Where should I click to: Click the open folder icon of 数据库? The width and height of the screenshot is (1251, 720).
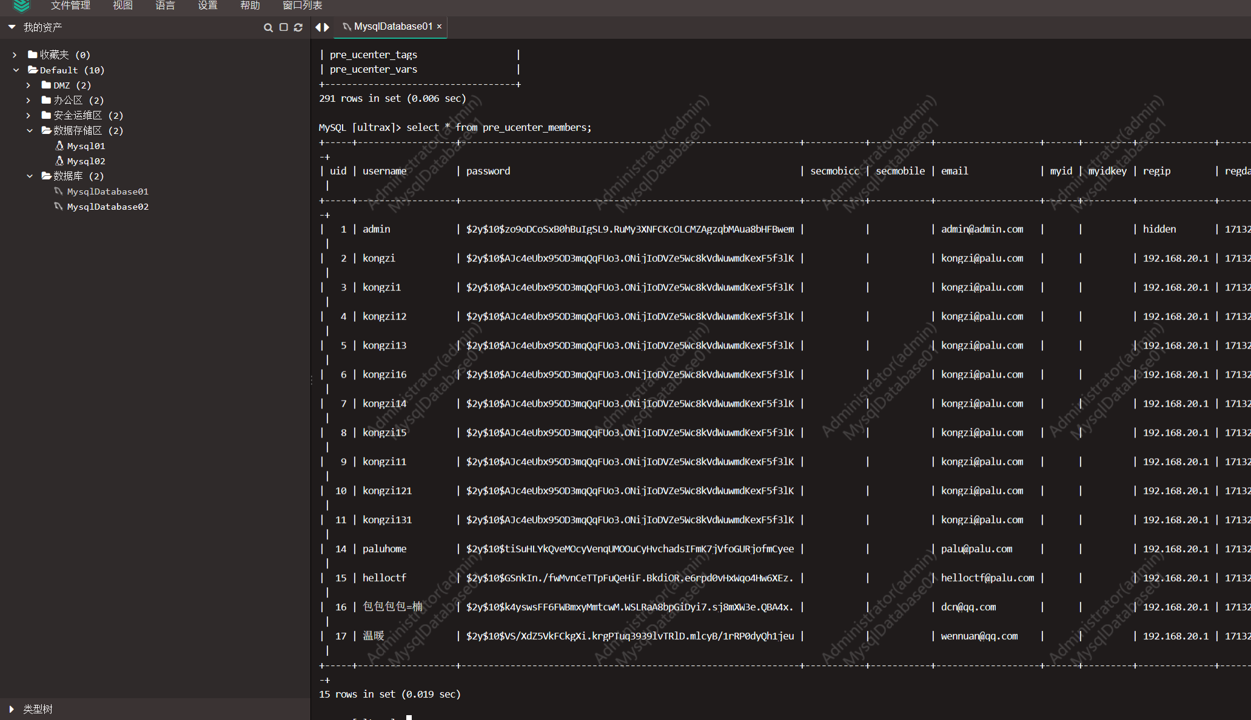pos(47,176)
